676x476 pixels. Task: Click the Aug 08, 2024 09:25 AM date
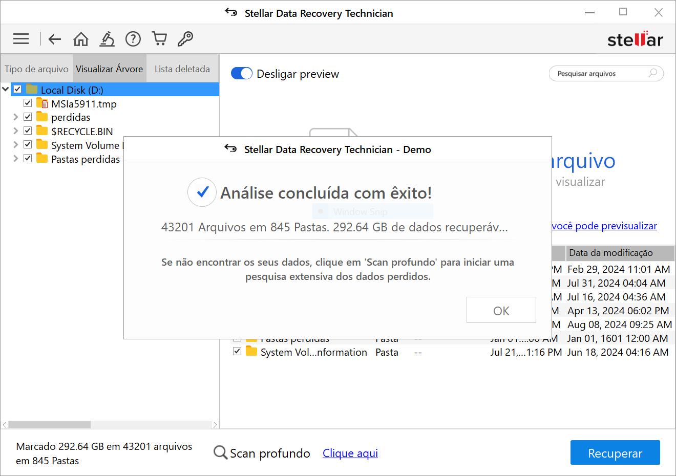coord(620,324)
